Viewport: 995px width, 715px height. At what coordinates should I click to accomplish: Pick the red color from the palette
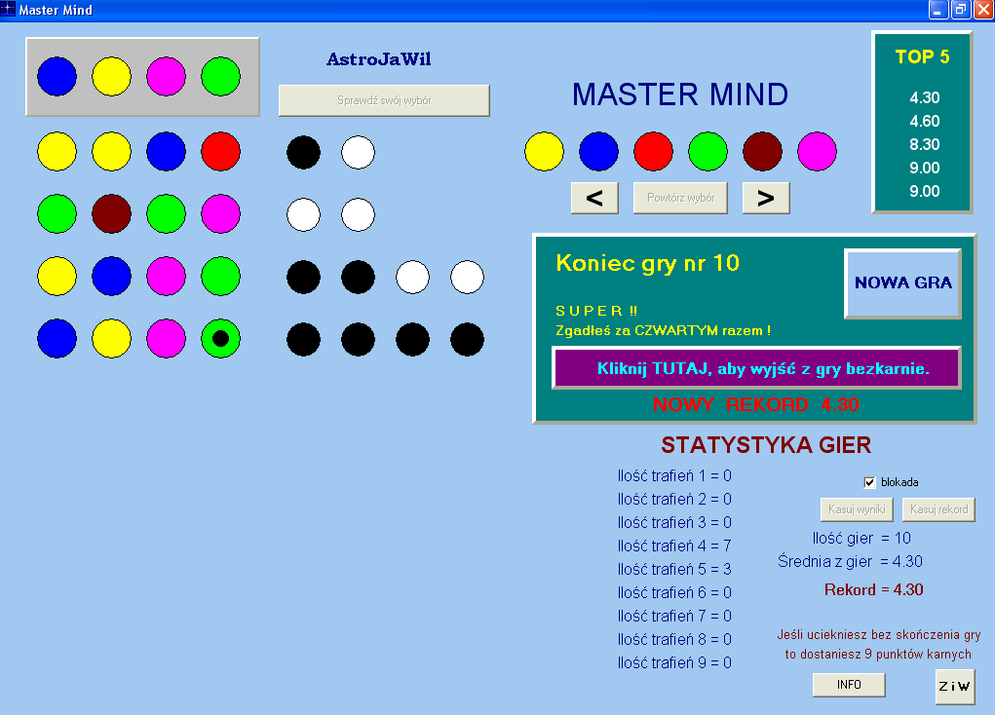point(653,152)
